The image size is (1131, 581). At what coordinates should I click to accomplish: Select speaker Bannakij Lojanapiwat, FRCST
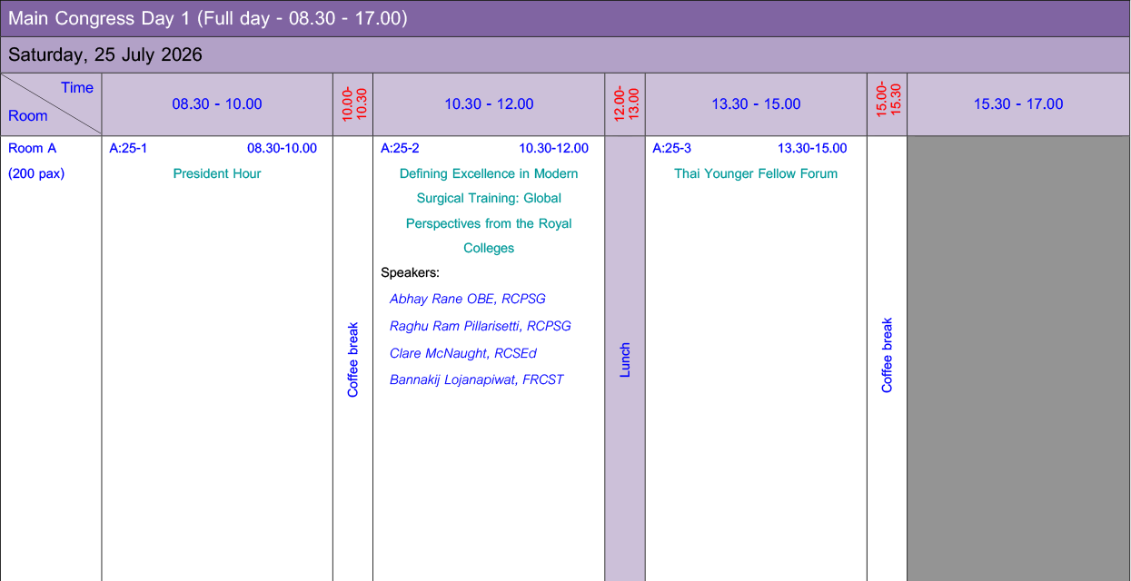pos(476,379)
